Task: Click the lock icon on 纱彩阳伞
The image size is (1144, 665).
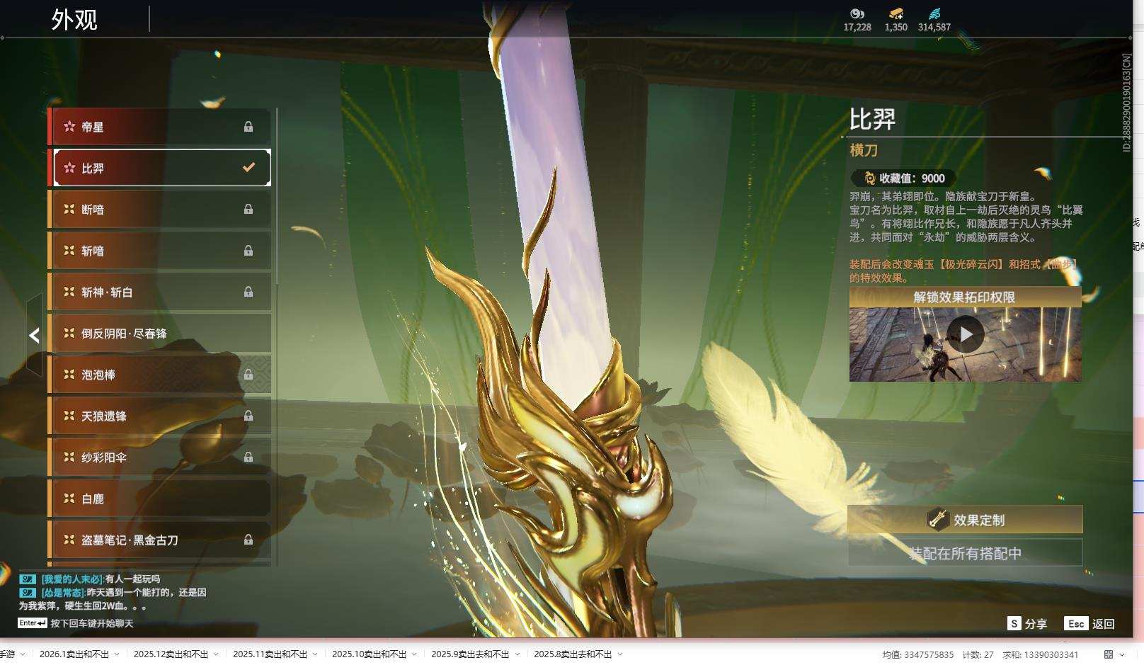Action: pos(248,457)
